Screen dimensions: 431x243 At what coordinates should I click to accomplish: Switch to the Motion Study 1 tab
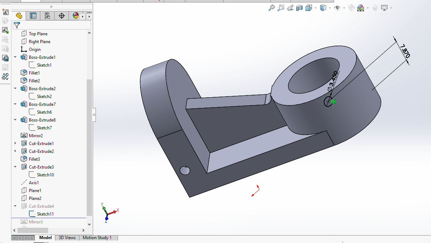[97, 238]
